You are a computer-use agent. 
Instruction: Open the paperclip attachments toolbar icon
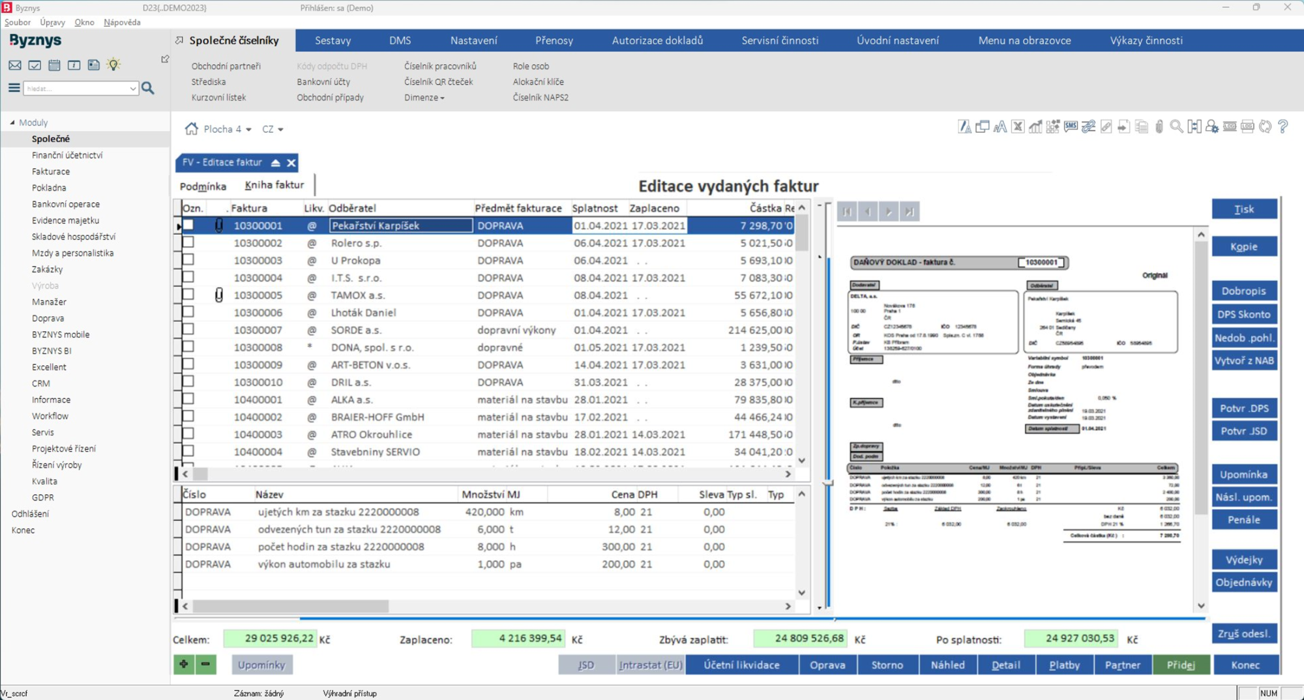(x=1159, y=127)
